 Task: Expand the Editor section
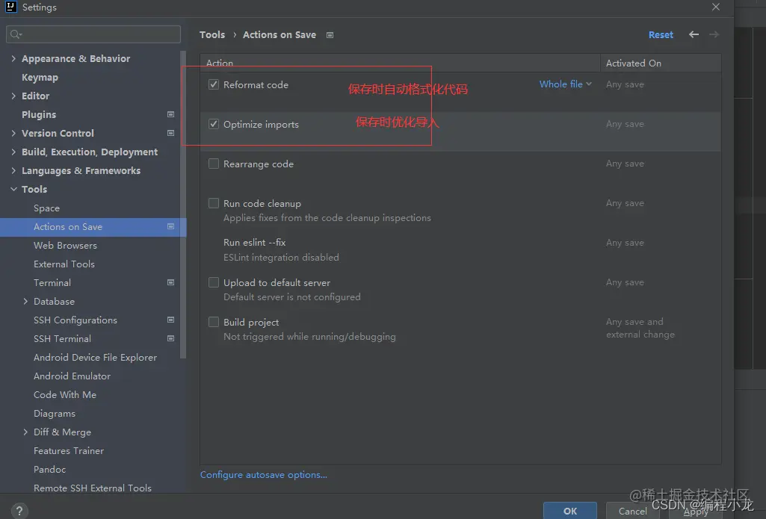coord(13,96)
